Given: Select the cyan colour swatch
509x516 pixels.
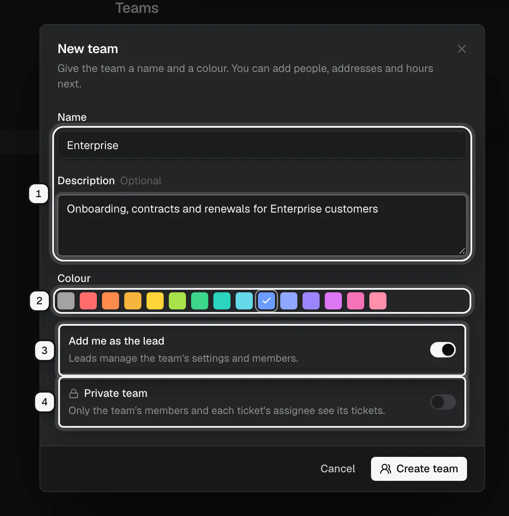Looking at the screenshot, I should click(244, 301).
